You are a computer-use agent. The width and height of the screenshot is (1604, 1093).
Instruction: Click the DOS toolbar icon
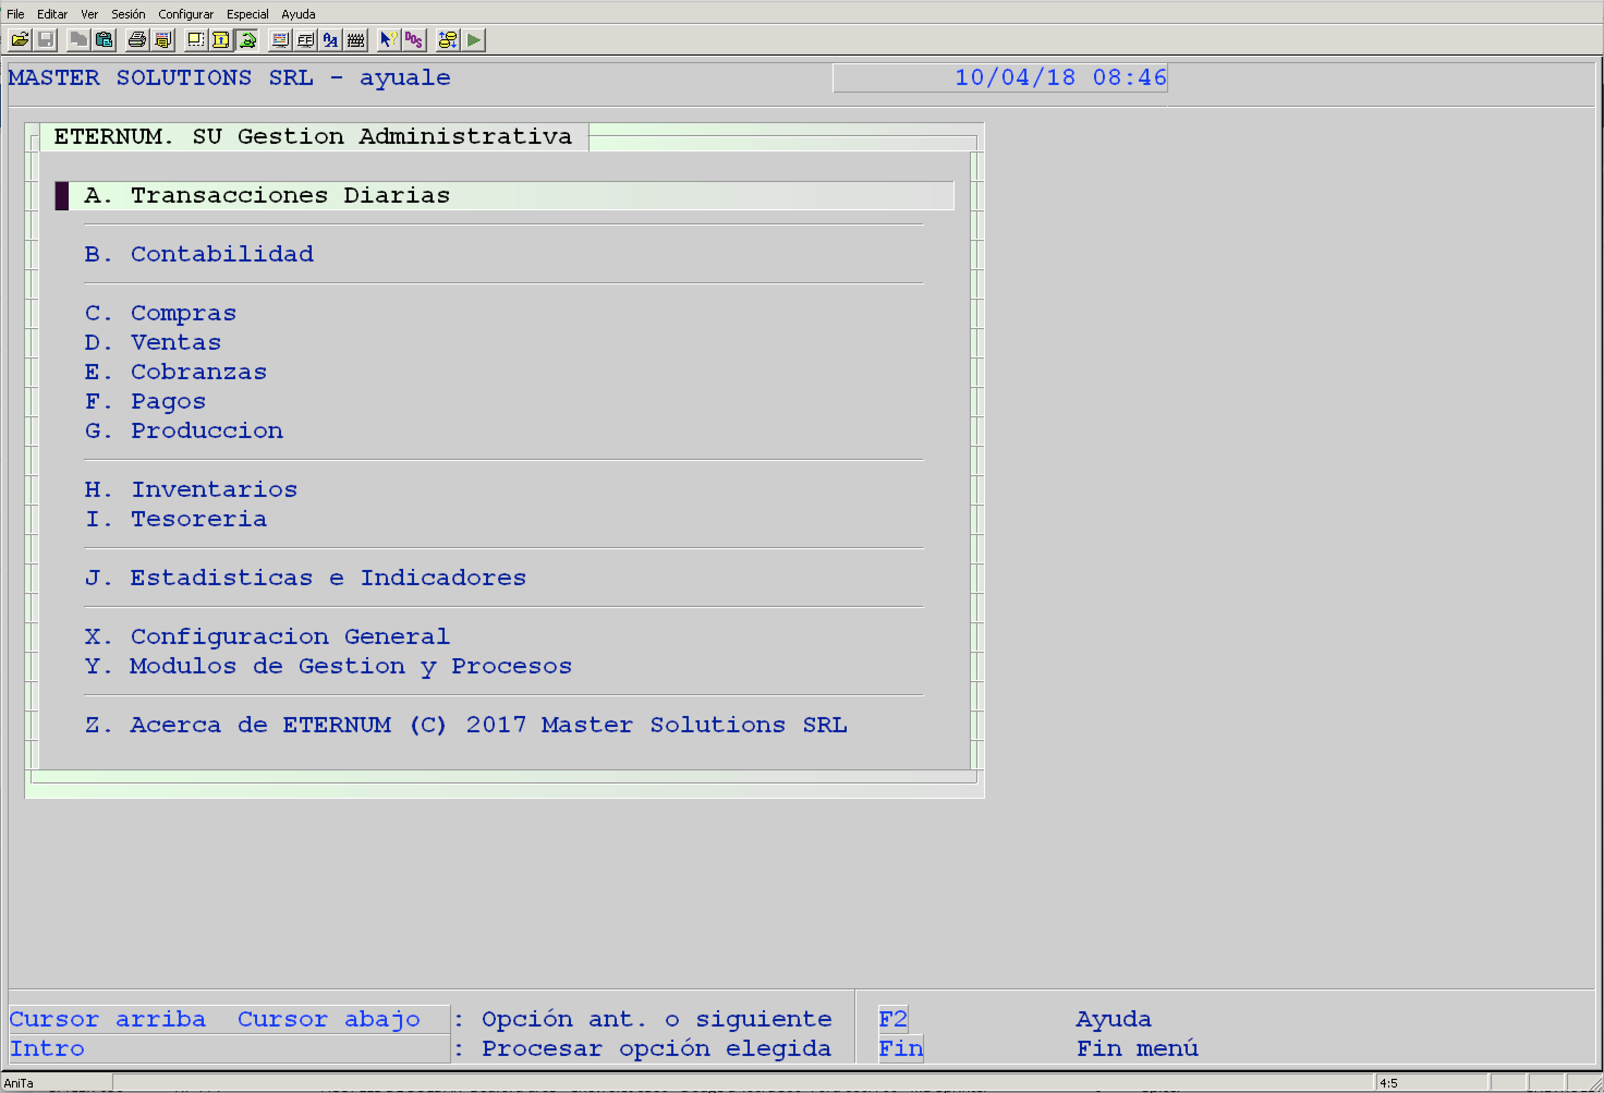coord(414,40)
